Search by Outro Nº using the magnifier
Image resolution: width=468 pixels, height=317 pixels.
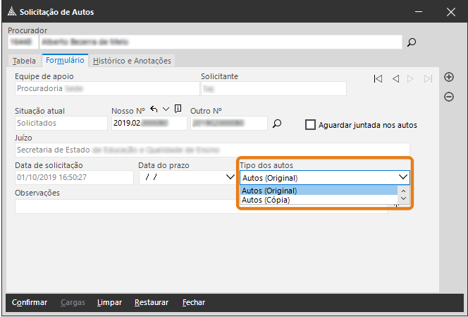tap(277, 124)
